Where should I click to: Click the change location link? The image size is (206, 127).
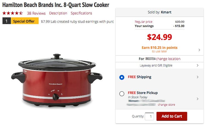(168, 59)
